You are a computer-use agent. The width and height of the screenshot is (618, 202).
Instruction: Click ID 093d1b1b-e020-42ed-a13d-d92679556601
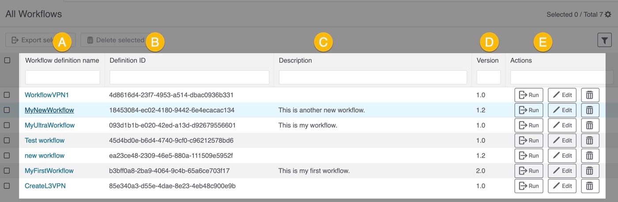[172, 125]
